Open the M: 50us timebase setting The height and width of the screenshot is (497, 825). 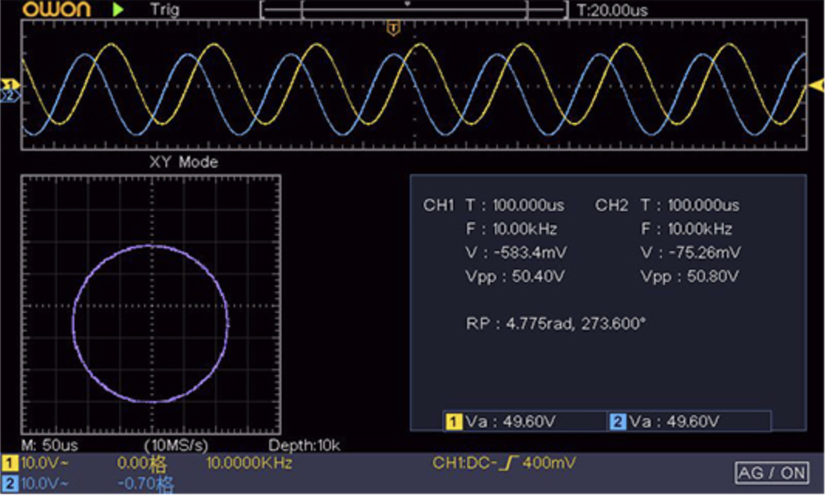tap(49, 446)
